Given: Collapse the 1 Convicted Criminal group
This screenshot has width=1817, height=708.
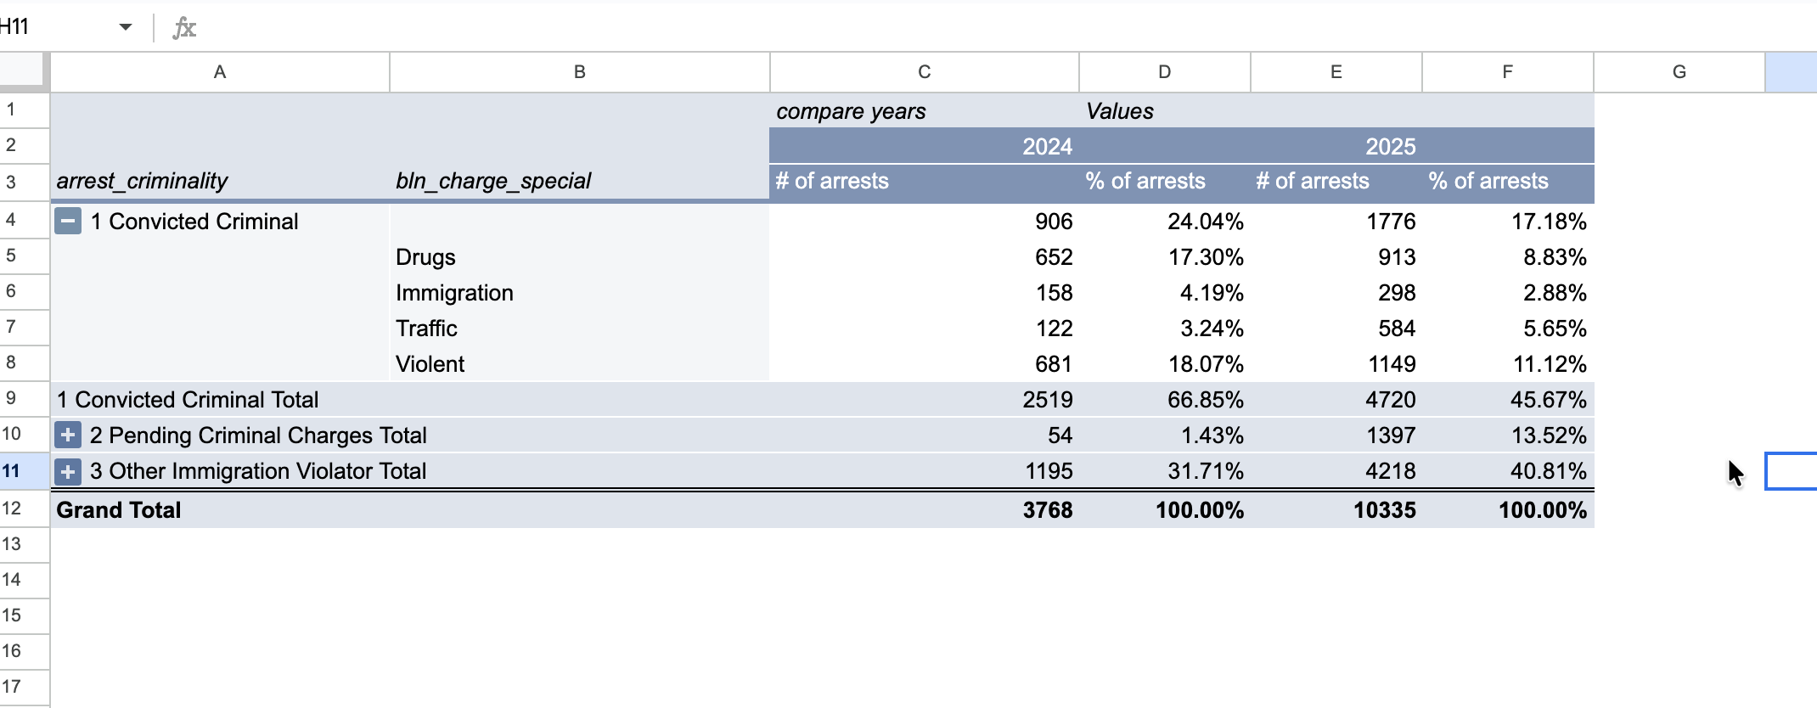Looking at the screenshot, I should tap(66, 222).
